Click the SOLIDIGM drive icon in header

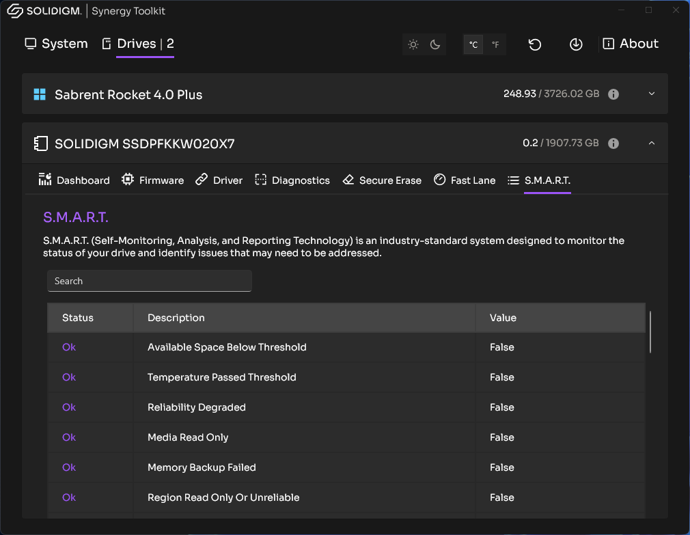pyautogui.click(x=41, y=143)
